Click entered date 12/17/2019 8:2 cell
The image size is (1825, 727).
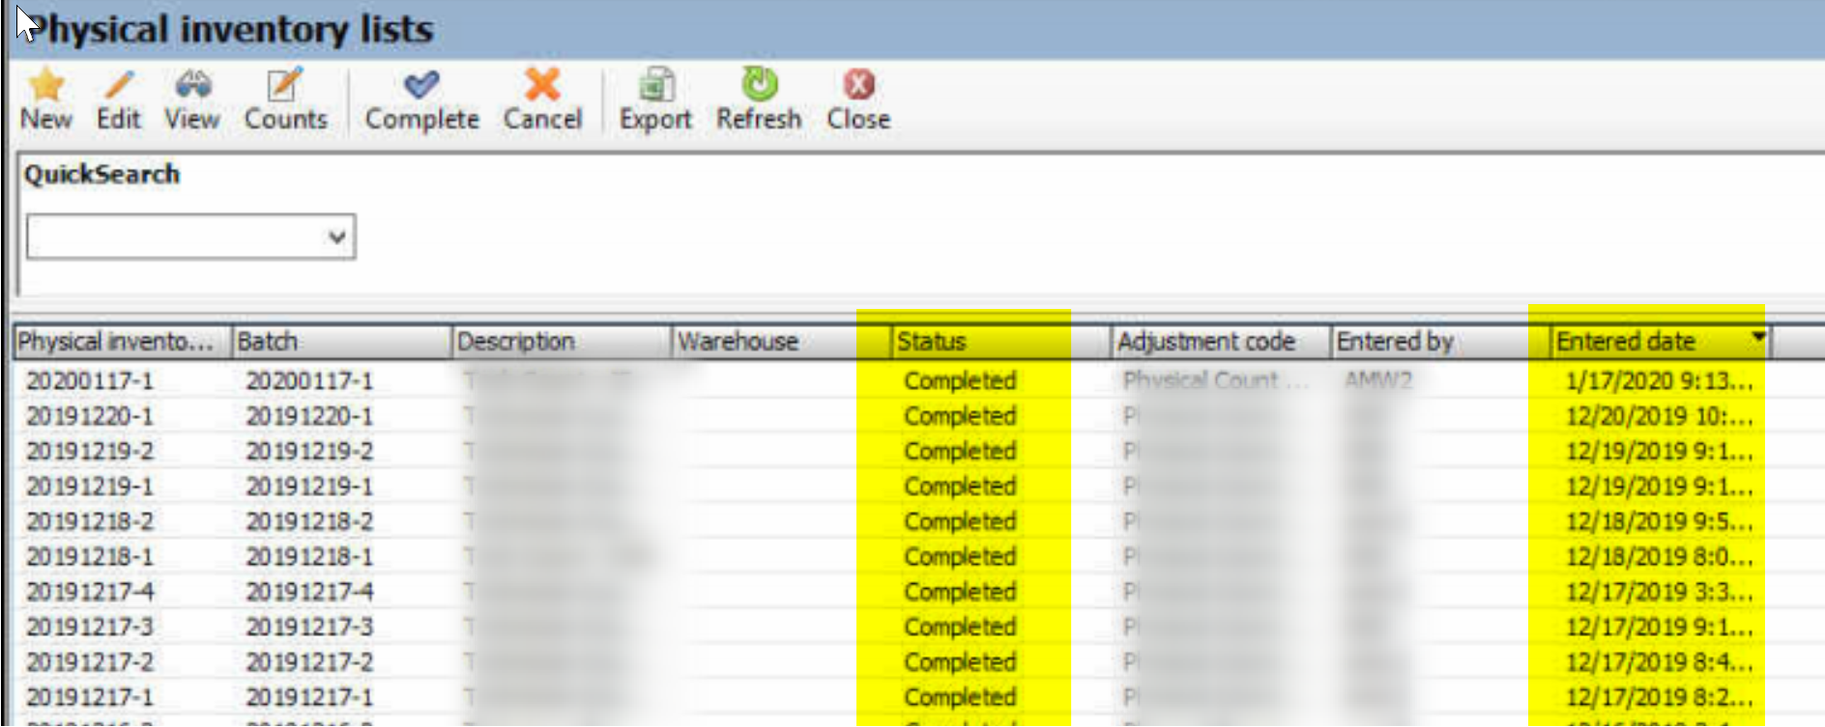1659,697
